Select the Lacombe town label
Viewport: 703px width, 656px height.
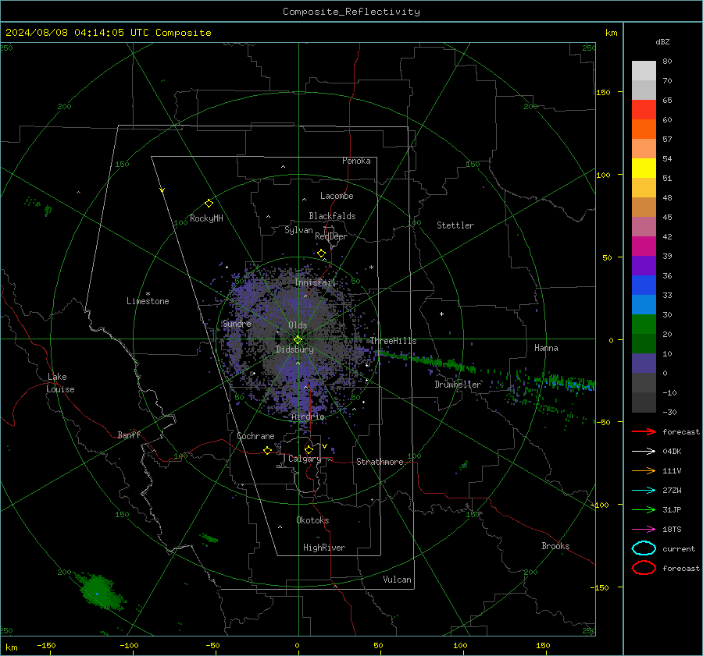pos(337,196)
